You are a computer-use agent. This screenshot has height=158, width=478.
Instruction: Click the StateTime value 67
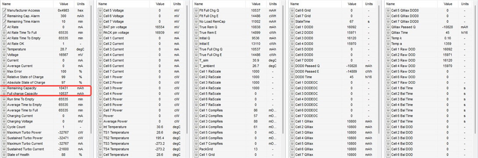(351, 21)
